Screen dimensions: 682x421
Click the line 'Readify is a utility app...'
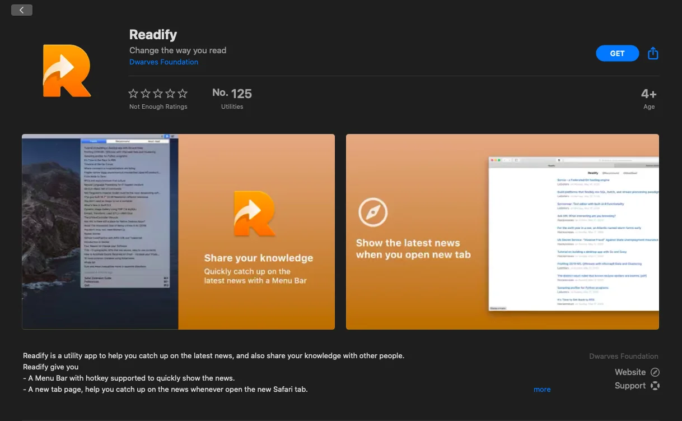coord(213,356)
